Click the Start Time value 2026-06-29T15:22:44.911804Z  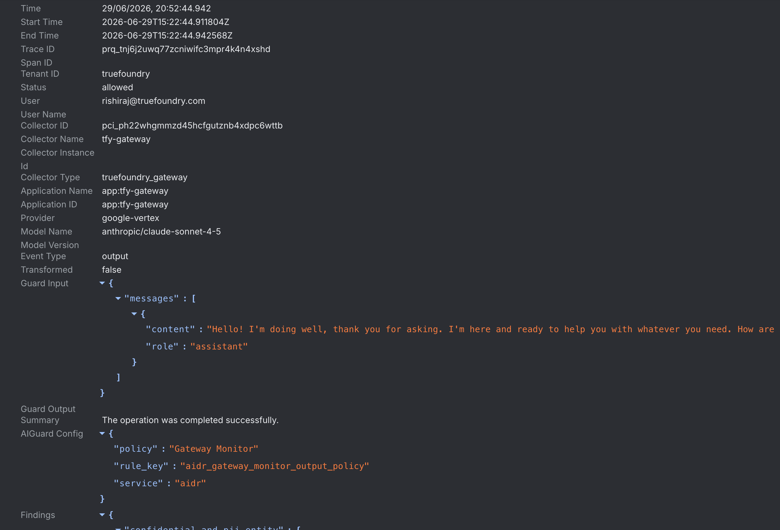coord(165,22)
